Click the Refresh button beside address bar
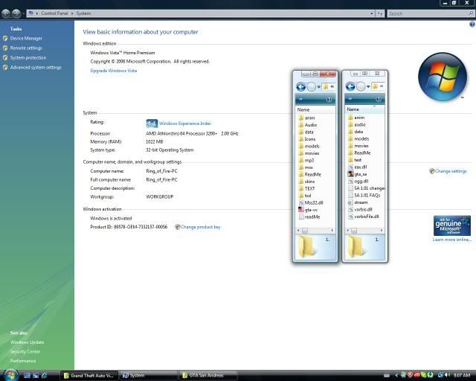The width and height of the screenshot is (476, 381). pos(380,13)
